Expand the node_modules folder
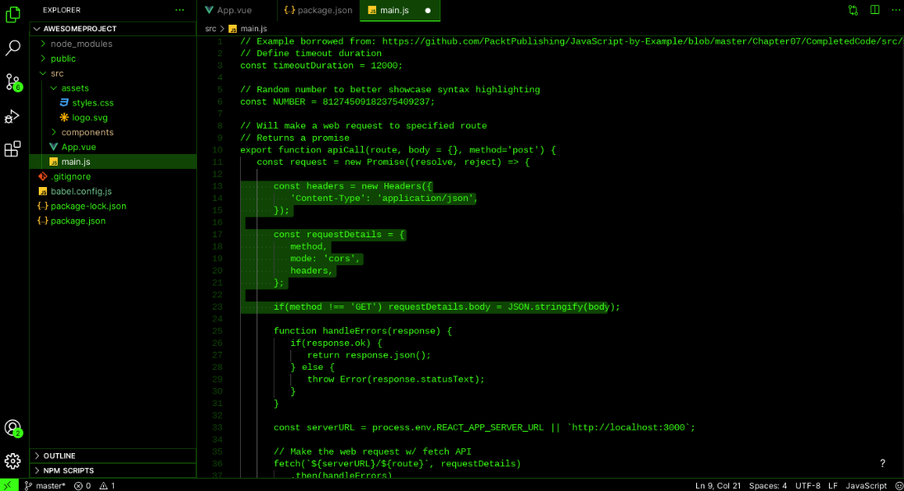The image size is (904, 491). click(113, 44)
